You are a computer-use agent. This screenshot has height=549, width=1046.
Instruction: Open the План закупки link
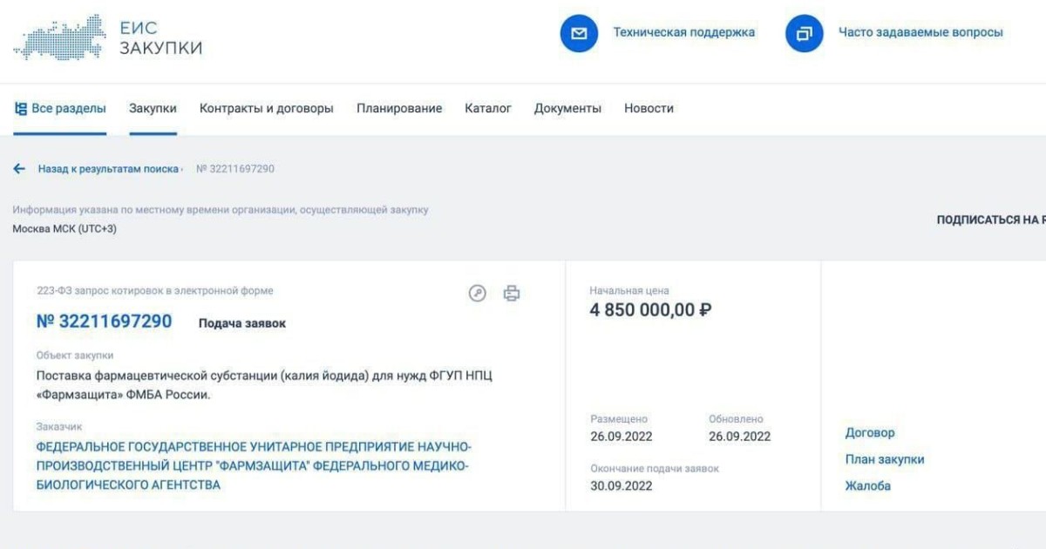(x=885, y=459)
